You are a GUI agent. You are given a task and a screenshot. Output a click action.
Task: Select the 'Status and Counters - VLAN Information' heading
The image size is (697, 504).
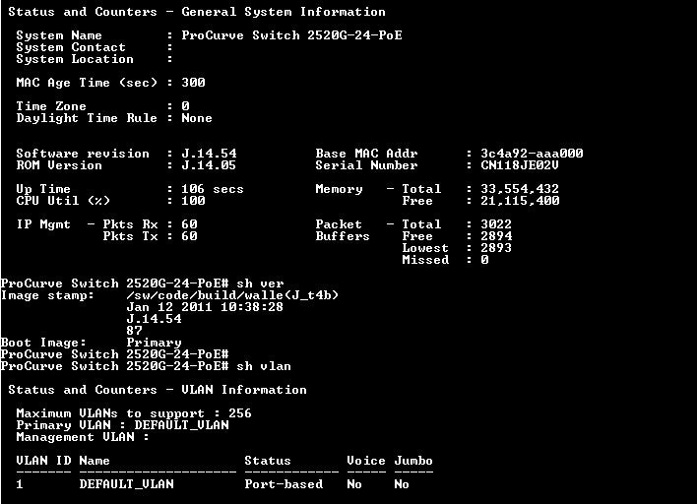tap(158, 390)
